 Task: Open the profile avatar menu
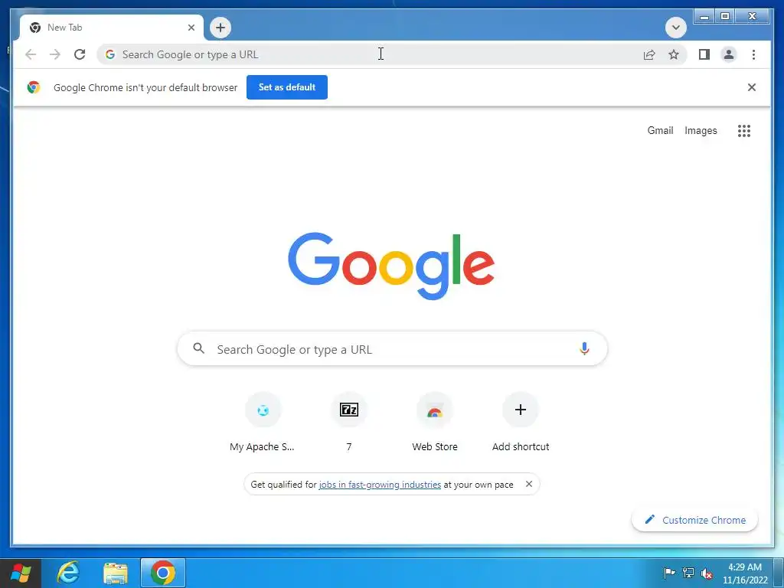[729, 54]
